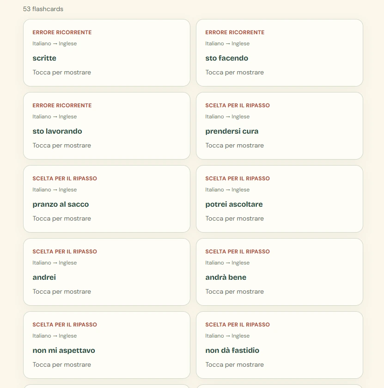This screenshot has width=384, height=388.
Task: Open the 'scritte' flashcard
Action: pos(107,53)
